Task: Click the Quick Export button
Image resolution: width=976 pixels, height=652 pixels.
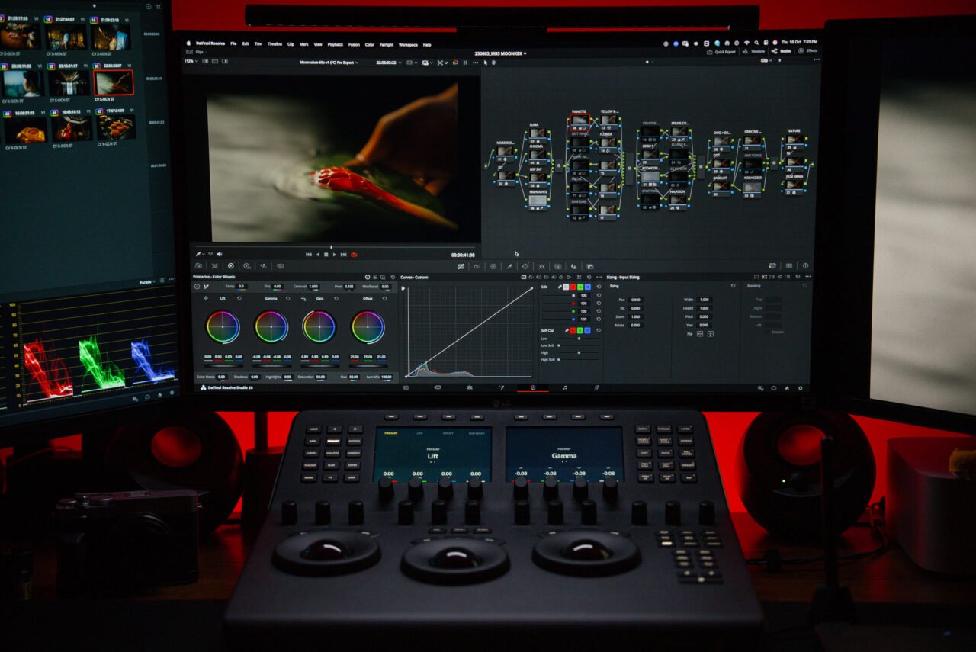Action: coord(721,51)
